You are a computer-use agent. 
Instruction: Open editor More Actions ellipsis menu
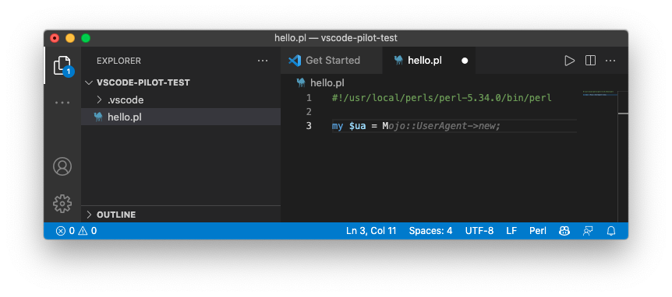(x=610, y=61)
